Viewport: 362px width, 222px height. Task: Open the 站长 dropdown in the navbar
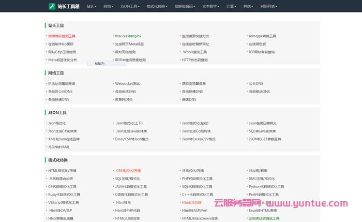coord(92,7)
